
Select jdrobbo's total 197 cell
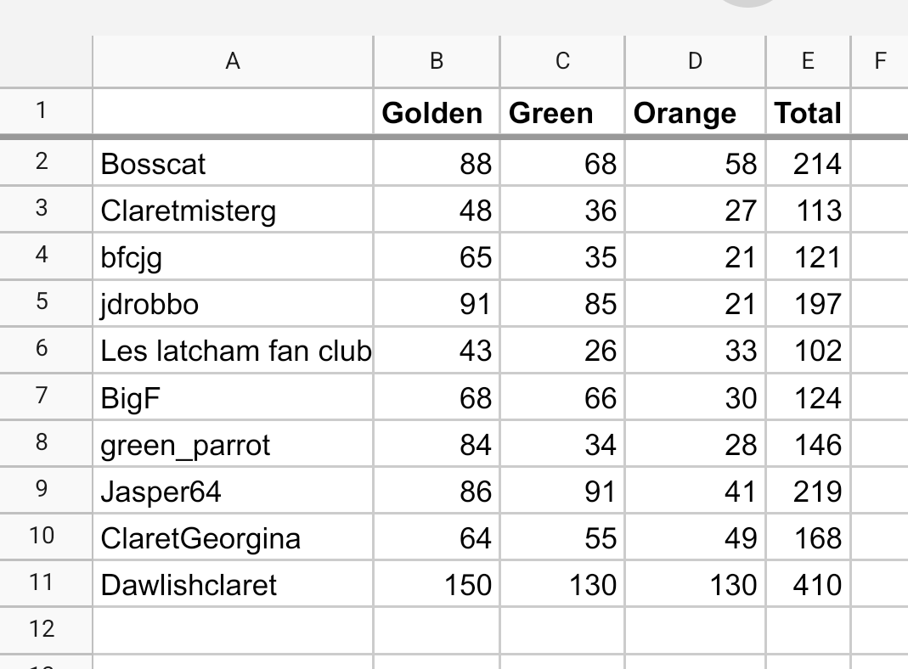809,303
